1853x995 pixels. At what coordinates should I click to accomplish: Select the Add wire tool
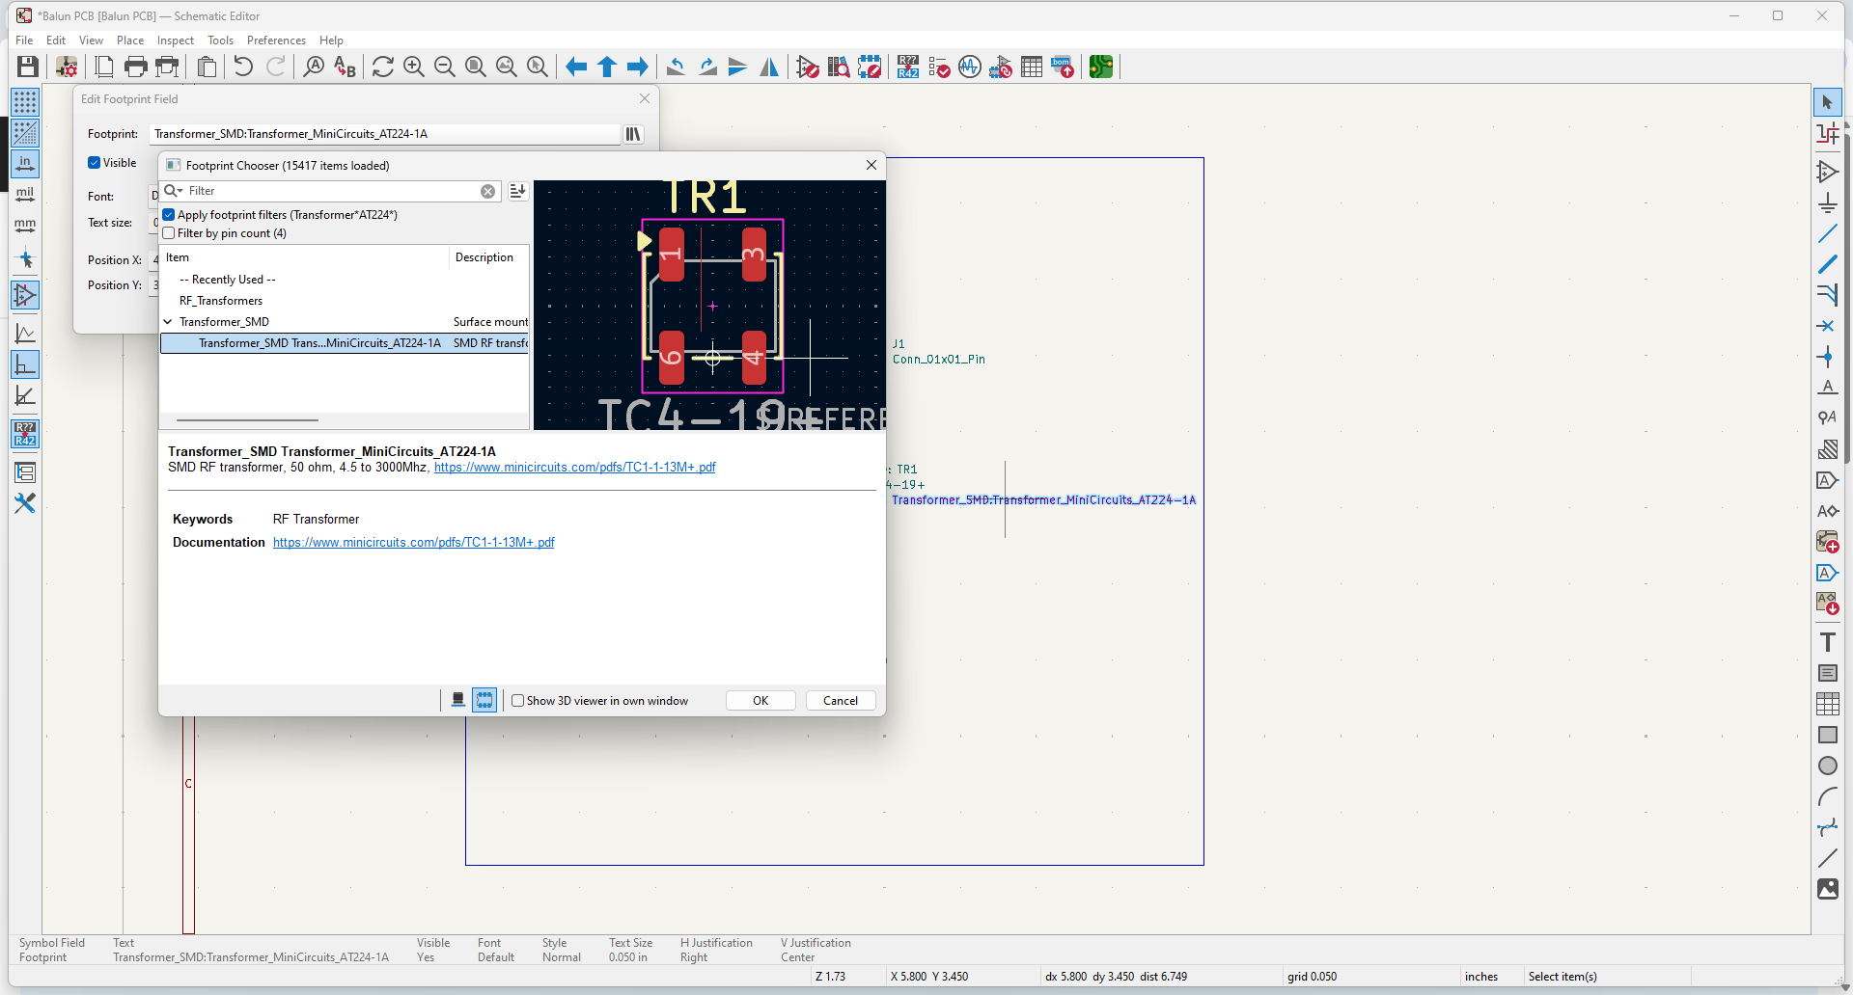tap(1828, 233)
